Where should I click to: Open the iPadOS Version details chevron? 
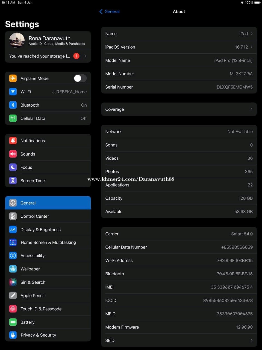point(251,47)
